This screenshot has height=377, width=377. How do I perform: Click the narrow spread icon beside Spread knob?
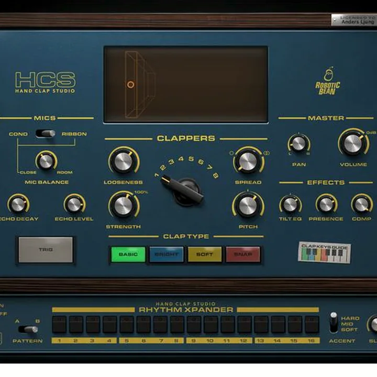231,153
